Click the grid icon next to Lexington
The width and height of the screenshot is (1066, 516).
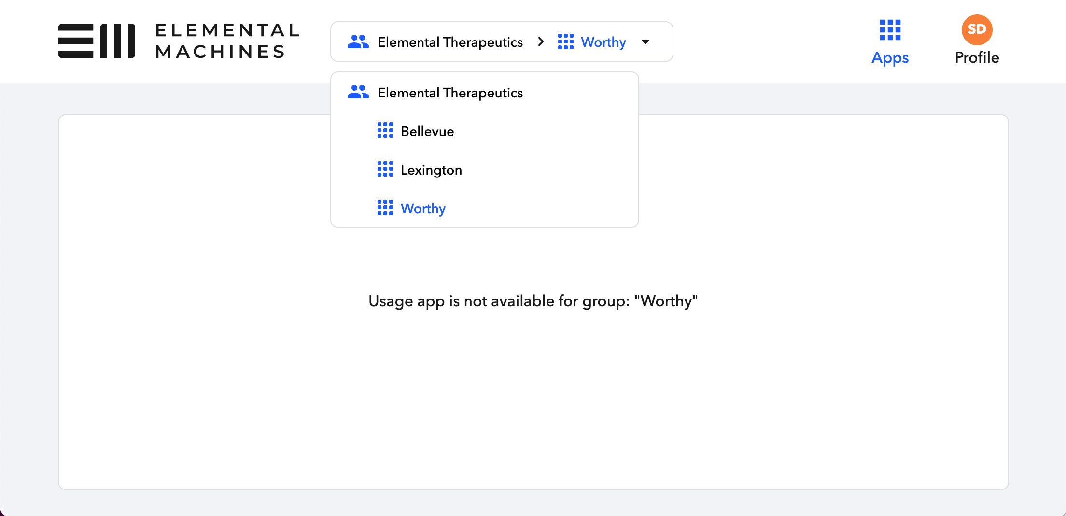click(385, 169)
